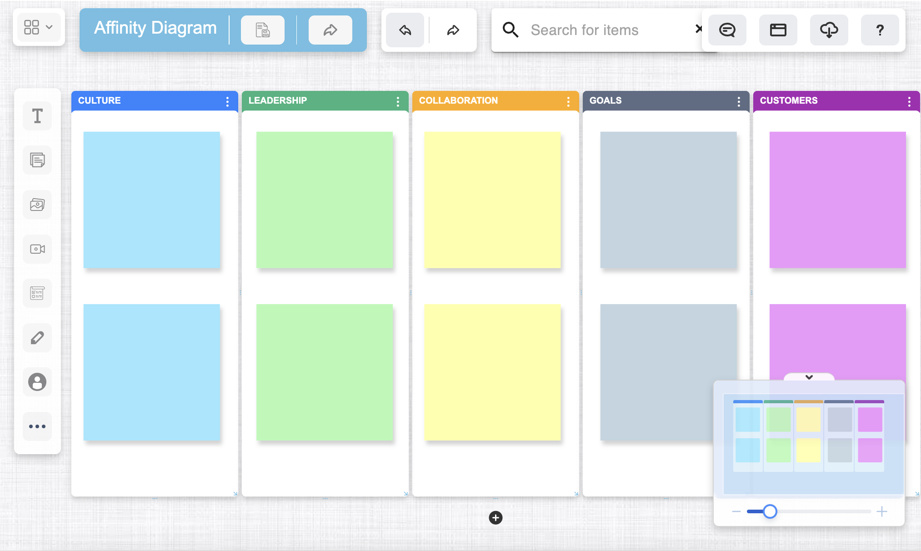Viewport: 921px width, 551px height.
Task: Select the video camera tool
Action: point(37,249)
